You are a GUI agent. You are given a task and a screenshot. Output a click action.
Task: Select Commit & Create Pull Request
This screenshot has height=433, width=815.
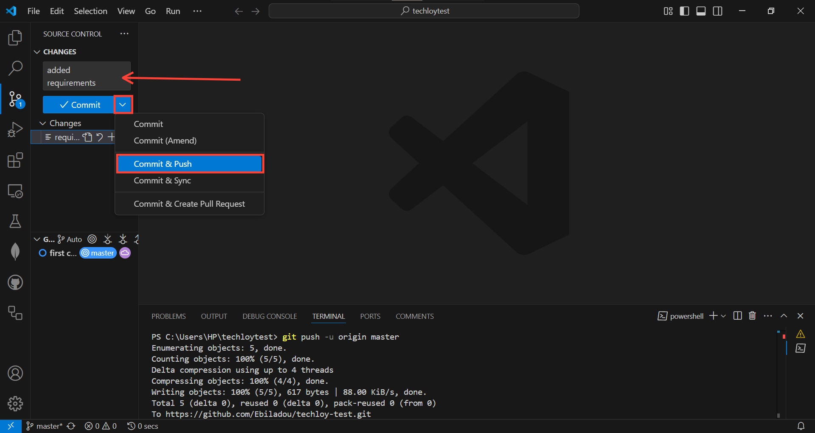[x=189, y=204]
